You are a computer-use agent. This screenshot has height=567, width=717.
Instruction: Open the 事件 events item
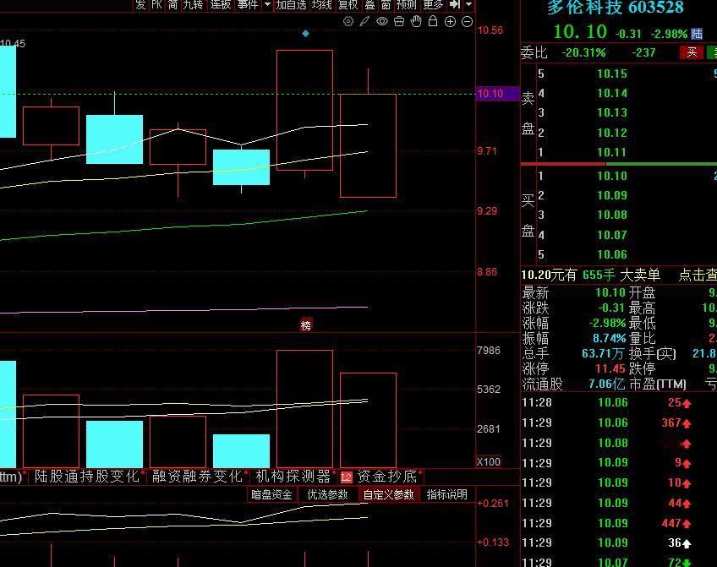248,5
